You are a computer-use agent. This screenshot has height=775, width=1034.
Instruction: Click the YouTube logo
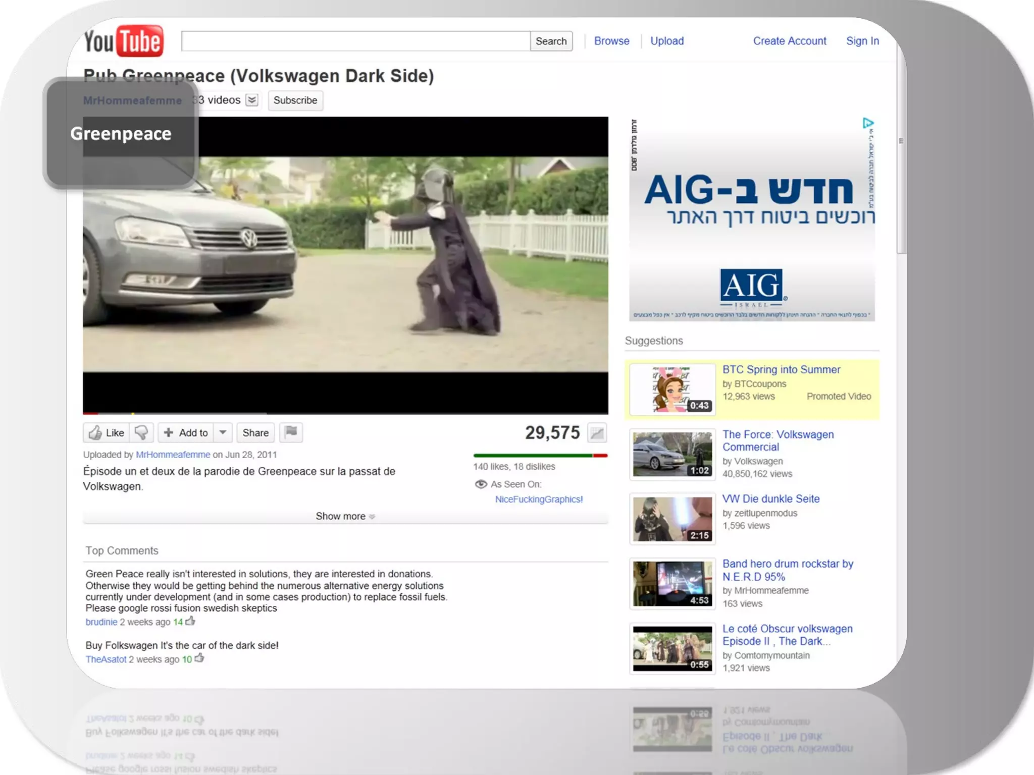coord(124,41)
